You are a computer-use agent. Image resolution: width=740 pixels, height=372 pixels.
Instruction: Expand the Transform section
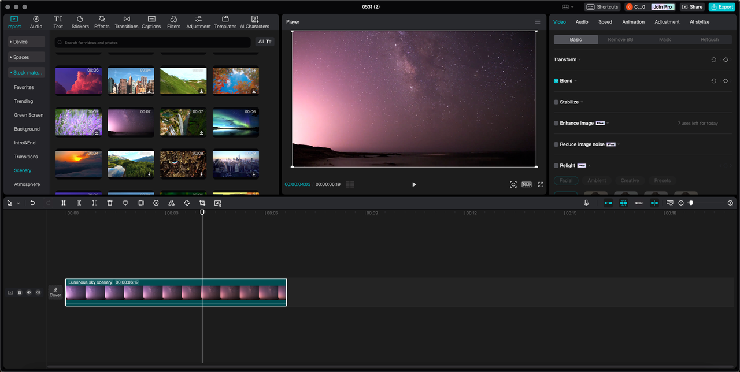click(x=567, y=59)
